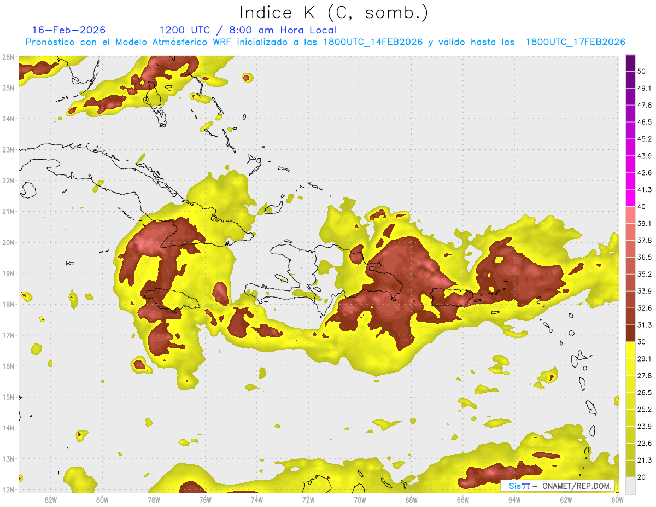Image resolution: width=656 pixels, height=507 pixels.
Task: Click the colorbar value "32.6"
Action: 644,308
